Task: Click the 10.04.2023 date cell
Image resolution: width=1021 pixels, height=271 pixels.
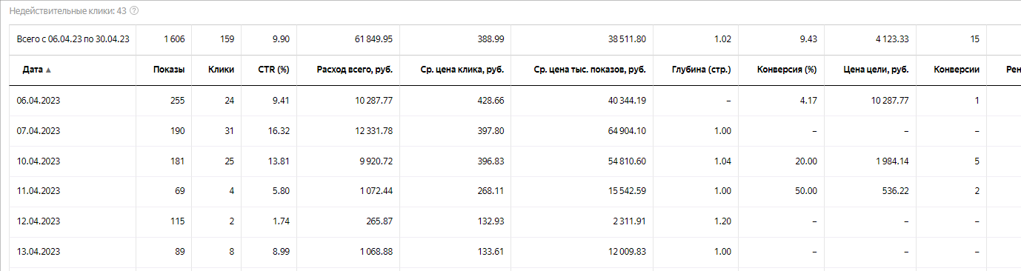Action: coord(39,161)
